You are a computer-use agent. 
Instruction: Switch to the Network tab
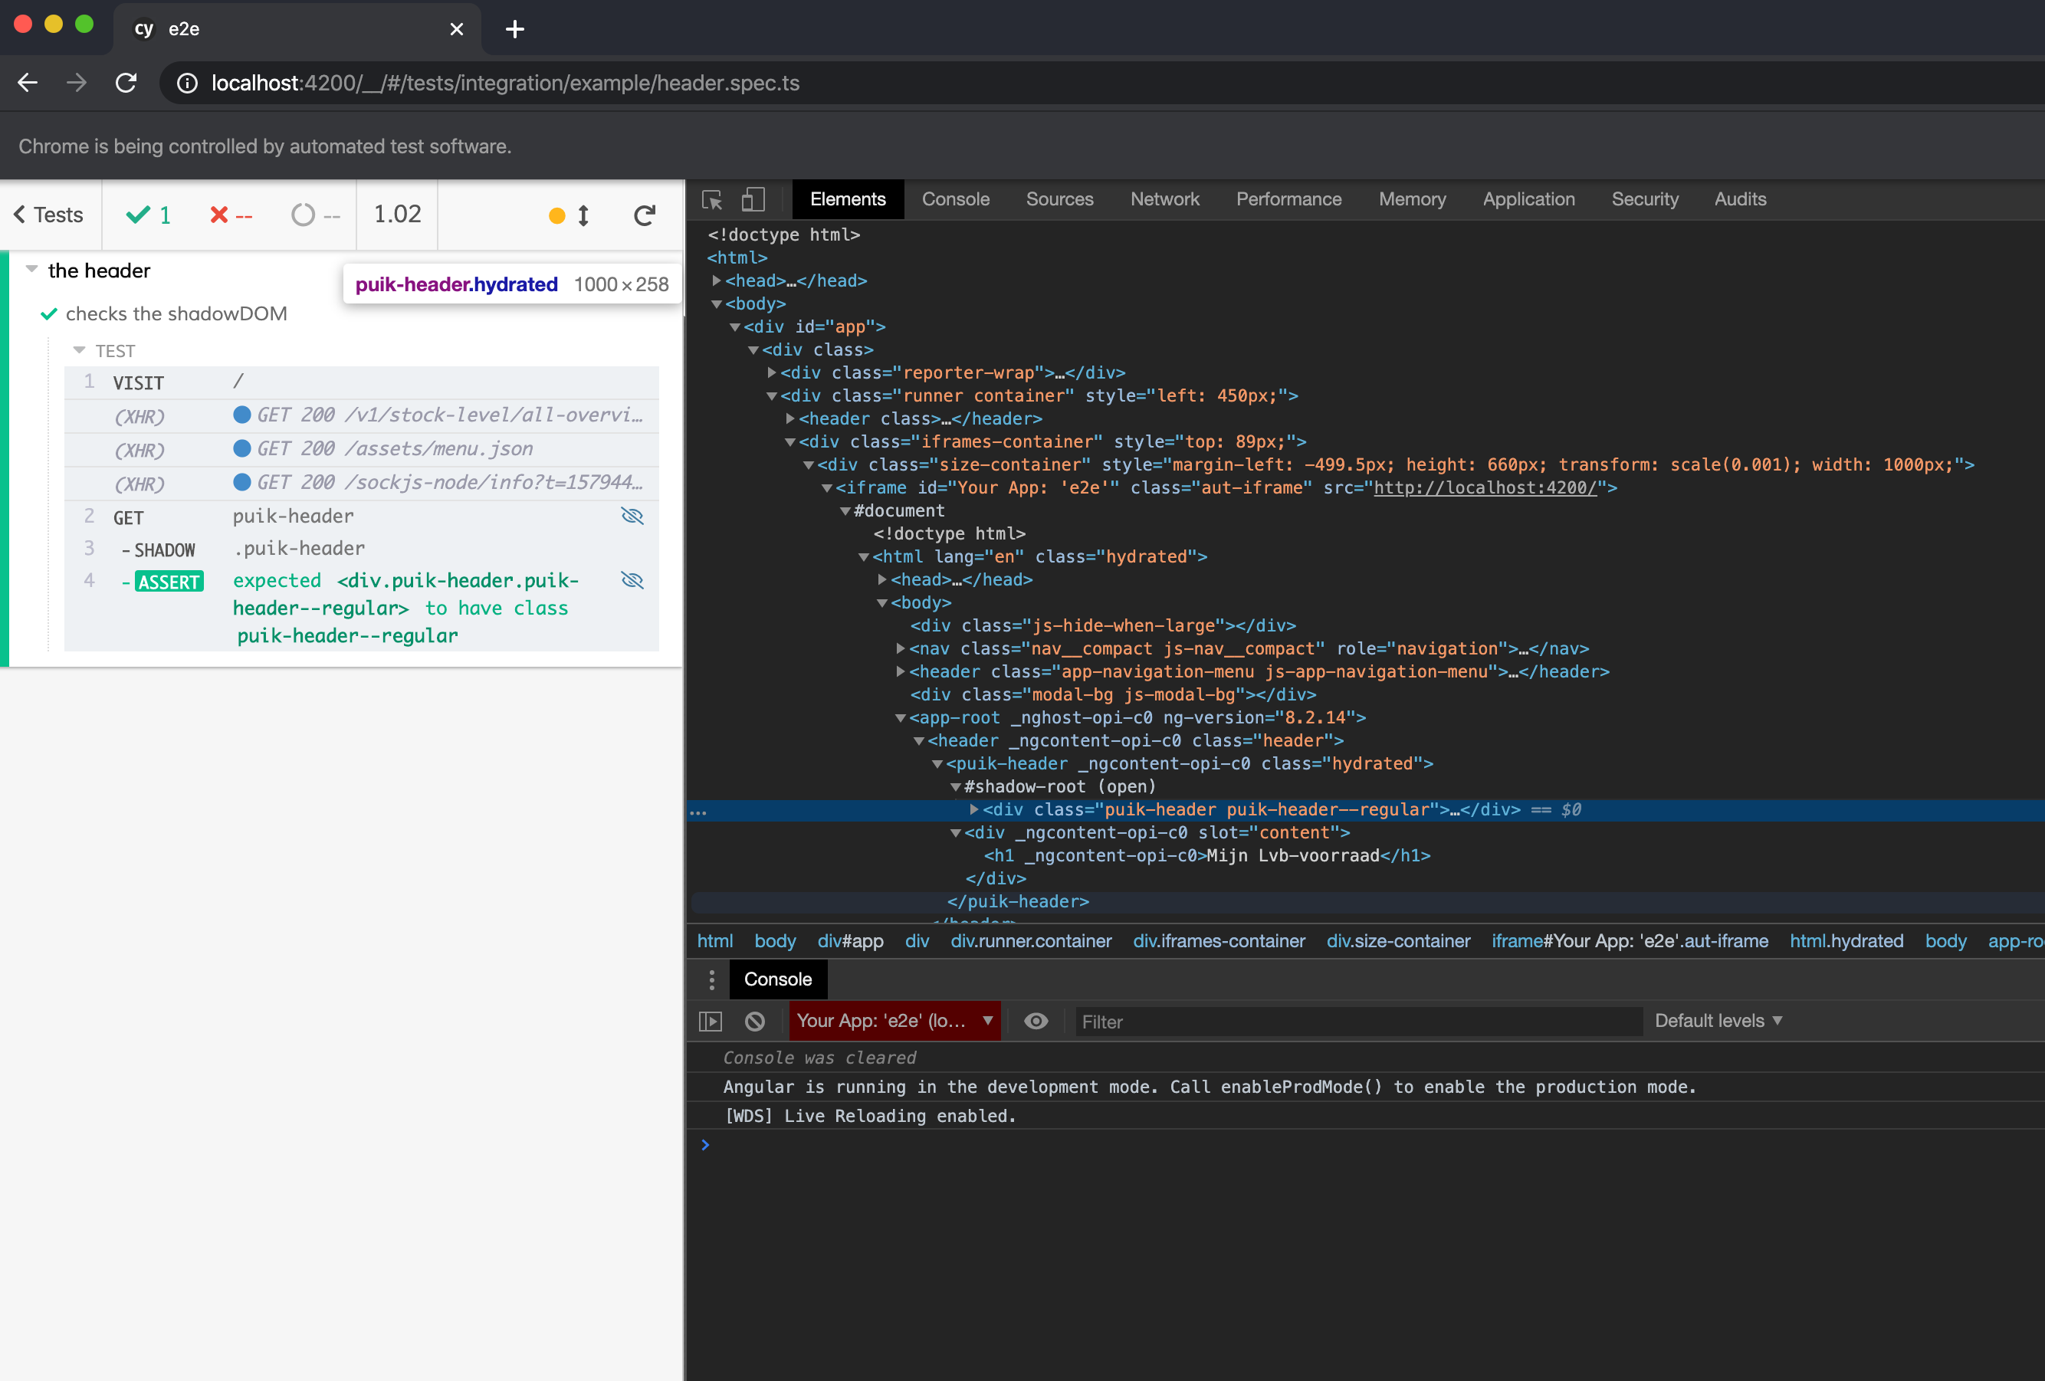pyautogui.click(x=1164, y=200)
